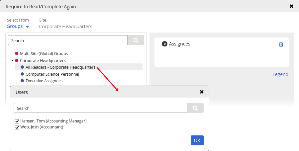Collapse the Corporate Headquarters tree node

(x=12, y=60)
